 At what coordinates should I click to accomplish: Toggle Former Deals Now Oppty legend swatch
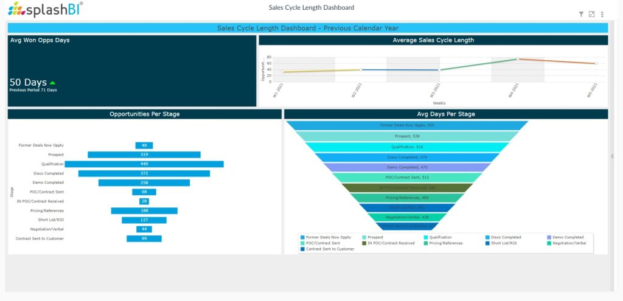coord(303,237)
